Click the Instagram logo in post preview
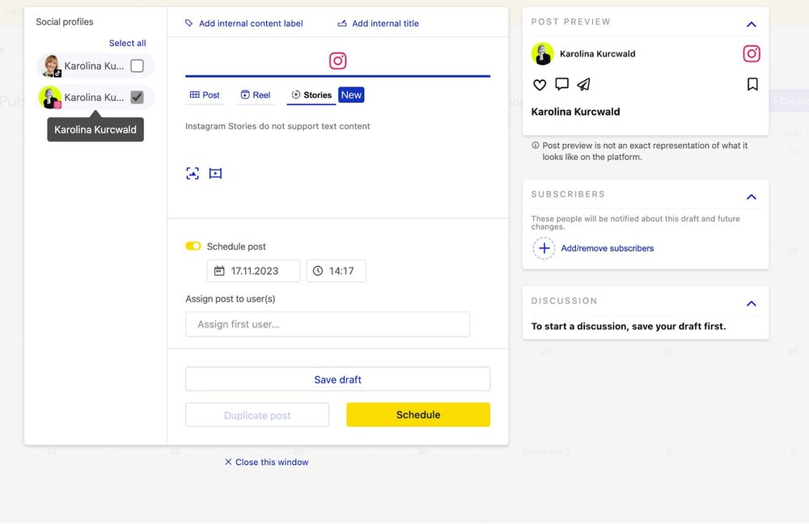Image resolution: width=809 pixels, height=524 pixels. coord(752,53)
